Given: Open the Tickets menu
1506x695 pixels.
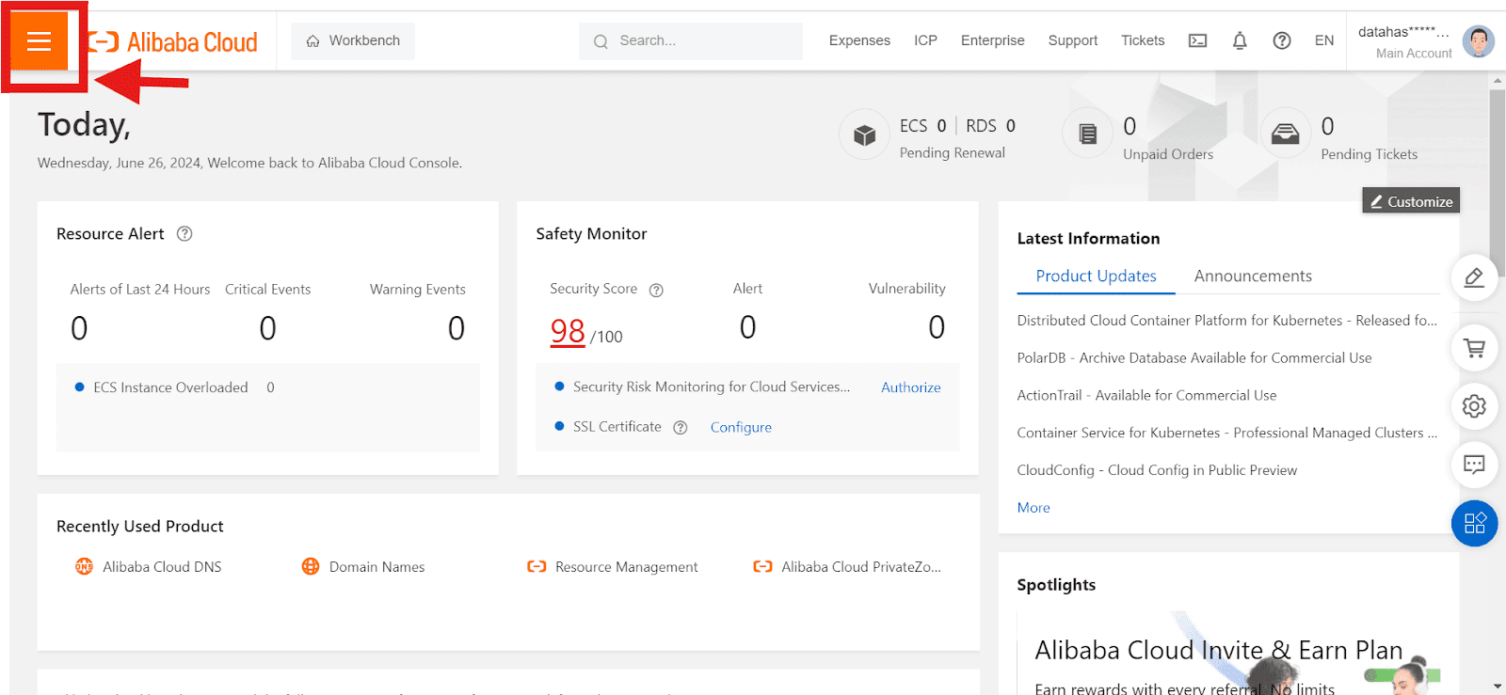Looking at the screenshot, I should tap(1143, 40).
